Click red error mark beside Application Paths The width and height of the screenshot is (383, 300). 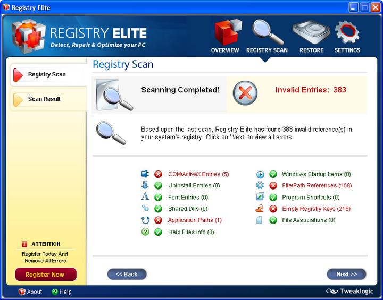(x=159, y=220)
